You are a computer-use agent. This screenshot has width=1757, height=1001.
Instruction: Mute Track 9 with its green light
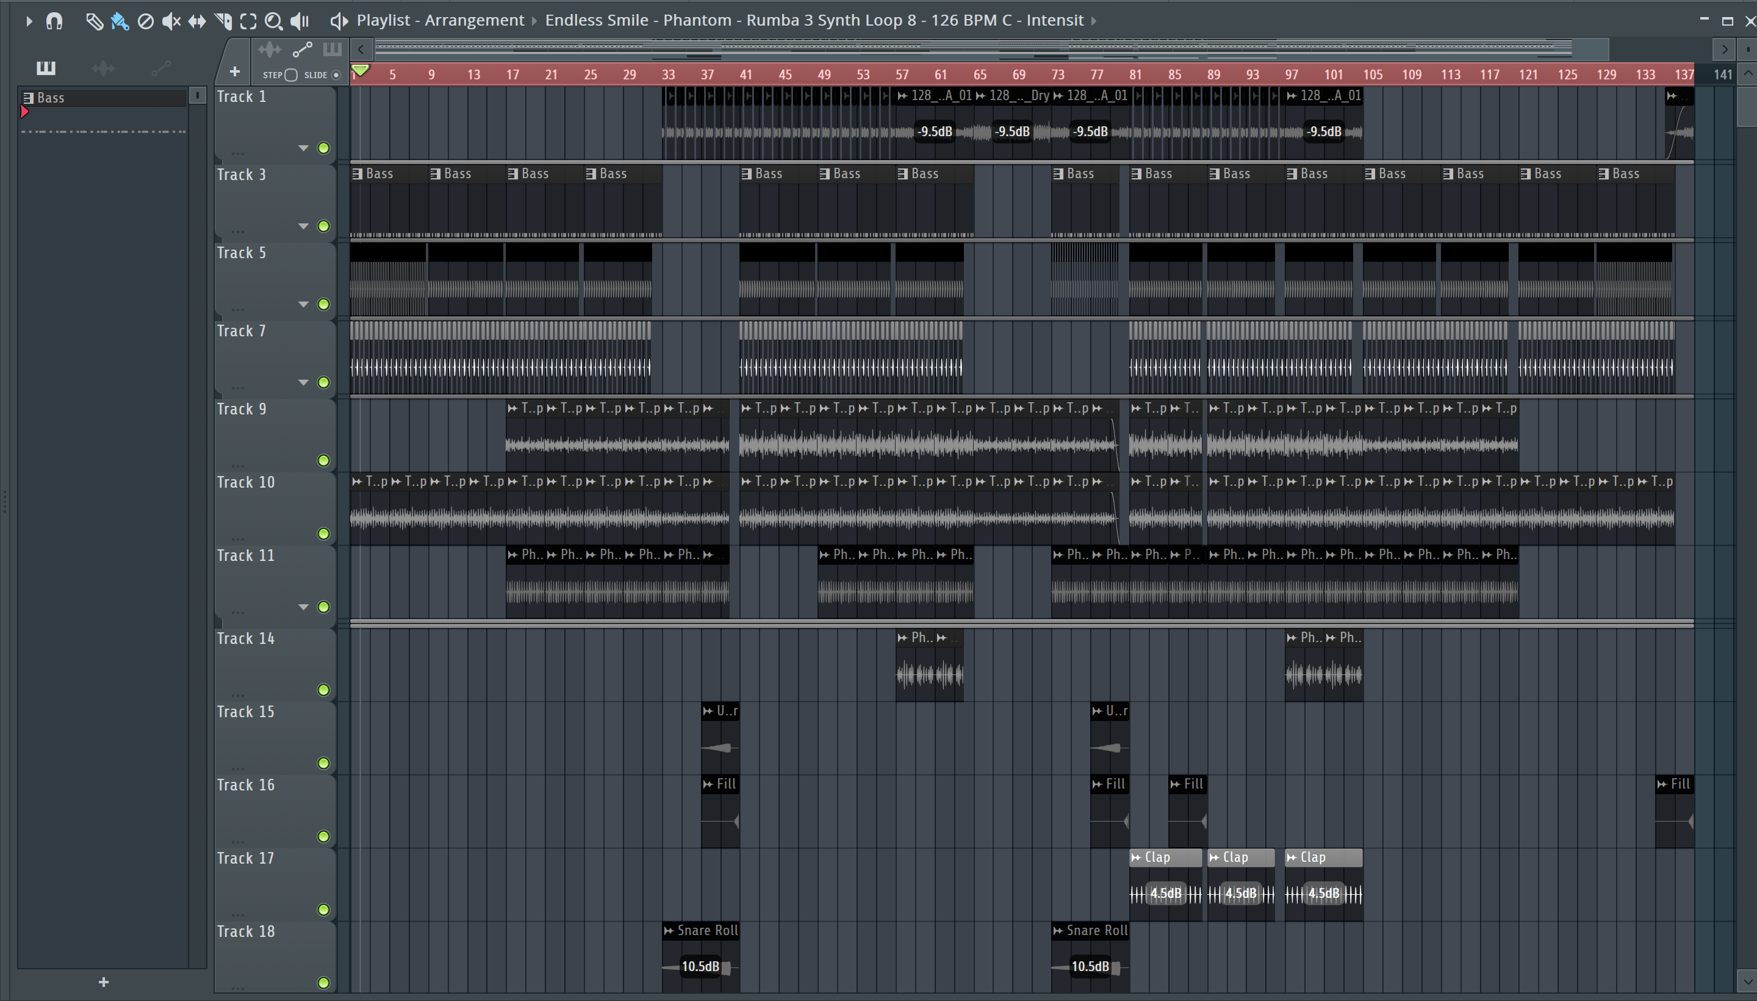coord(323,461)
